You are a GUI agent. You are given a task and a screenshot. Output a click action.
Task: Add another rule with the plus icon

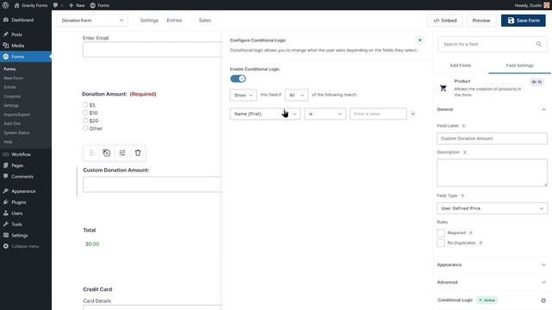coord(412,114)
